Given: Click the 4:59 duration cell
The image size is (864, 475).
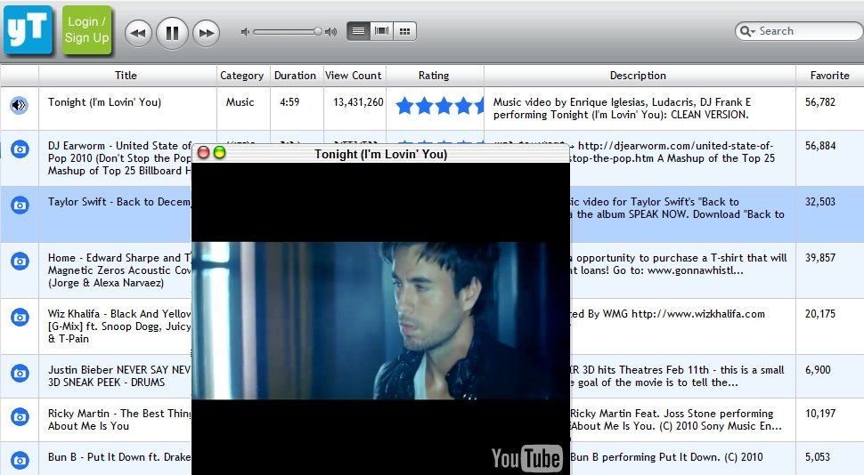Looking at the screenshot, I should click(x=289, y=102).
